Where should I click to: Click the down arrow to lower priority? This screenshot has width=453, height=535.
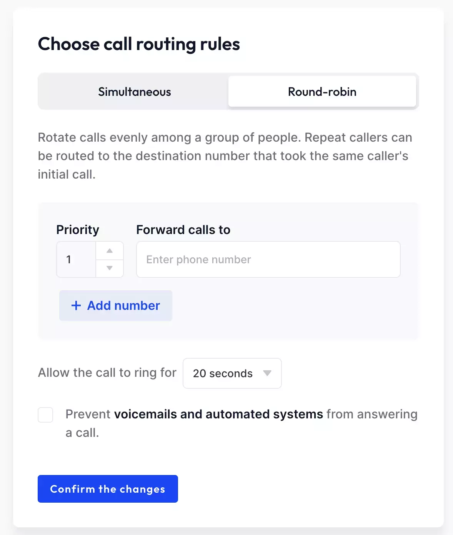point(109,268)
